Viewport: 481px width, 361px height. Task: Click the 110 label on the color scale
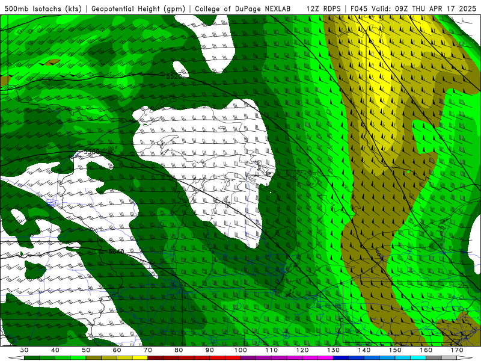(272, 350)
